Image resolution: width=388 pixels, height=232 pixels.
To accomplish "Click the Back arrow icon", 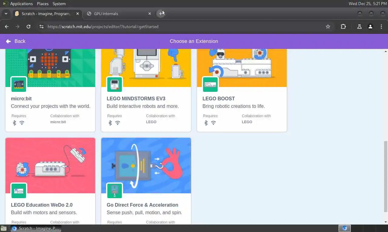I will tap(8, 41).
